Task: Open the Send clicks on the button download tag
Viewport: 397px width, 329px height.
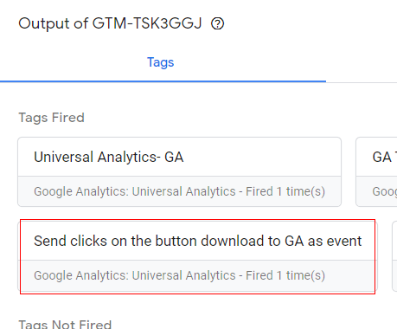Action: coord(198,256)
